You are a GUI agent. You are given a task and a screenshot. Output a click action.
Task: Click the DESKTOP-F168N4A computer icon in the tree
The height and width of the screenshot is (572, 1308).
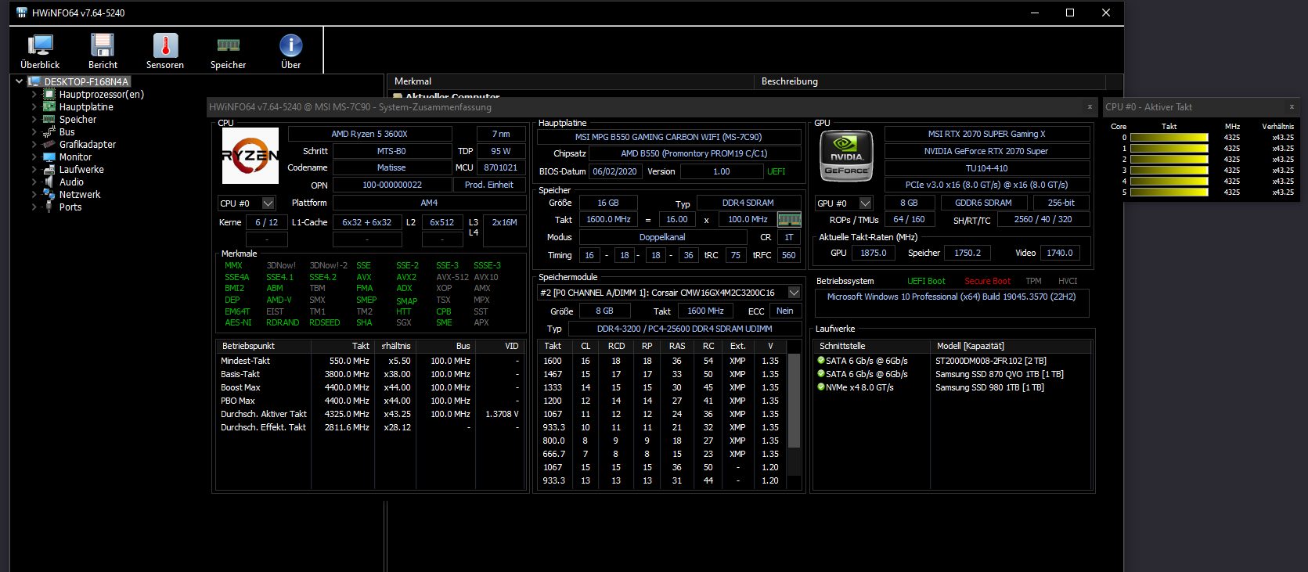[x=34, y=81]
